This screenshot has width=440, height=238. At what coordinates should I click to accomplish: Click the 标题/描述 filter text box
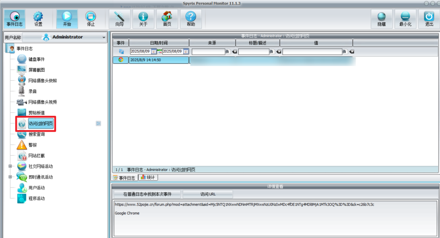click(254, 52)
